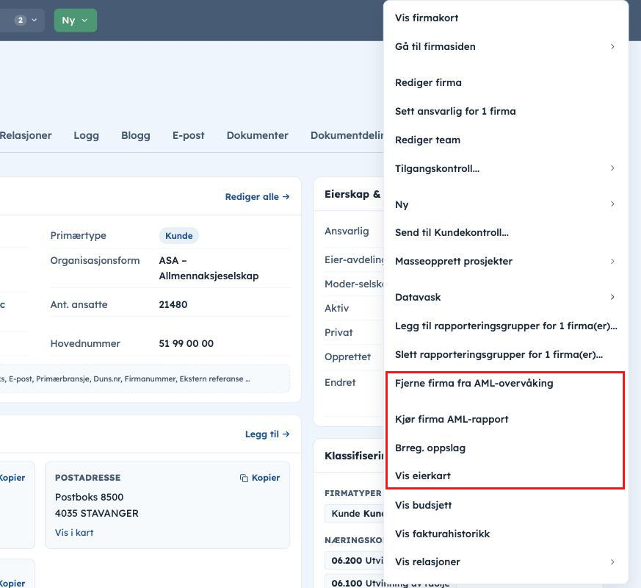This screenshot has height=588, width=641.
Task: Open the Blogg tab
Action: tap(136, 135)
